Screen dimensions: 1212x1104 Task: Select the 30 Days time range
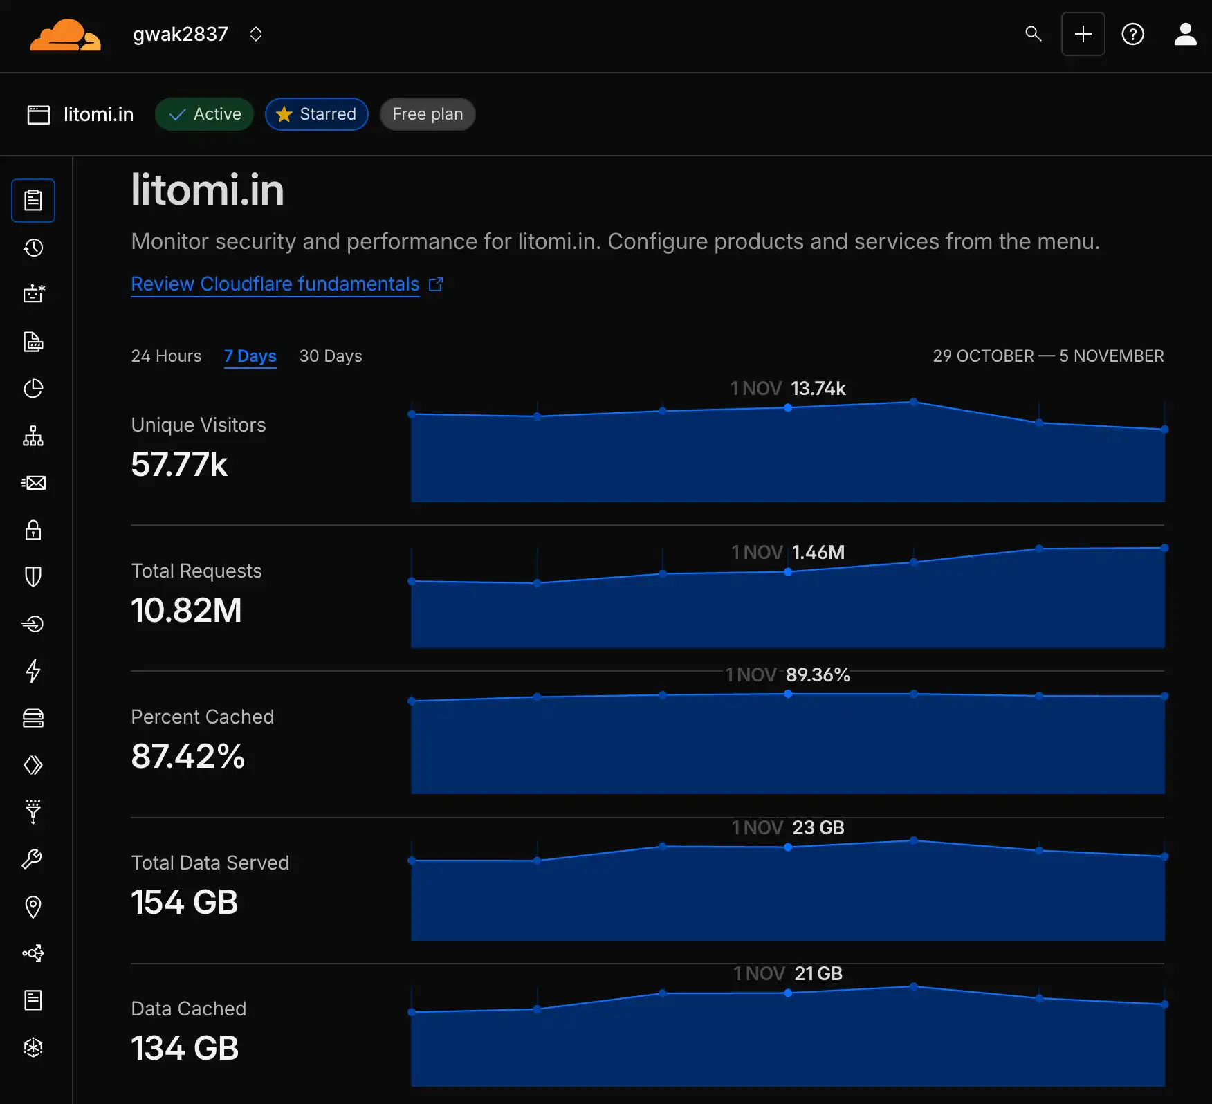click(x=331, y=356)
